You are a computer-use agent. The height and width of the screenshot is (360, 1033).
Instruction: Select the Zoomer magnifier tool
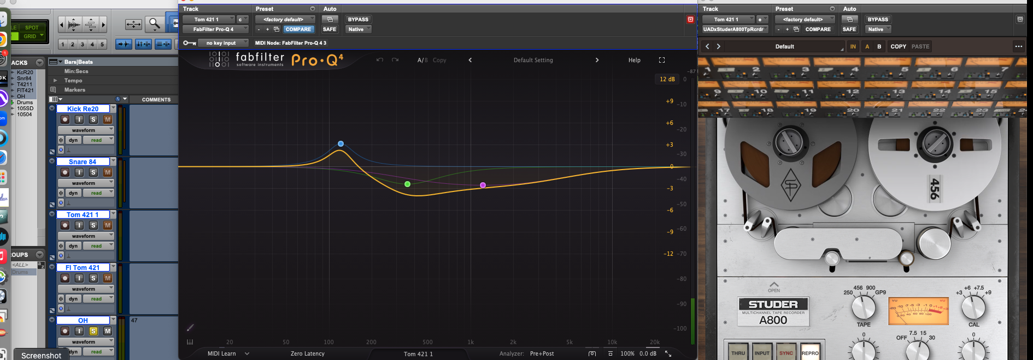[x=155, y=24]
